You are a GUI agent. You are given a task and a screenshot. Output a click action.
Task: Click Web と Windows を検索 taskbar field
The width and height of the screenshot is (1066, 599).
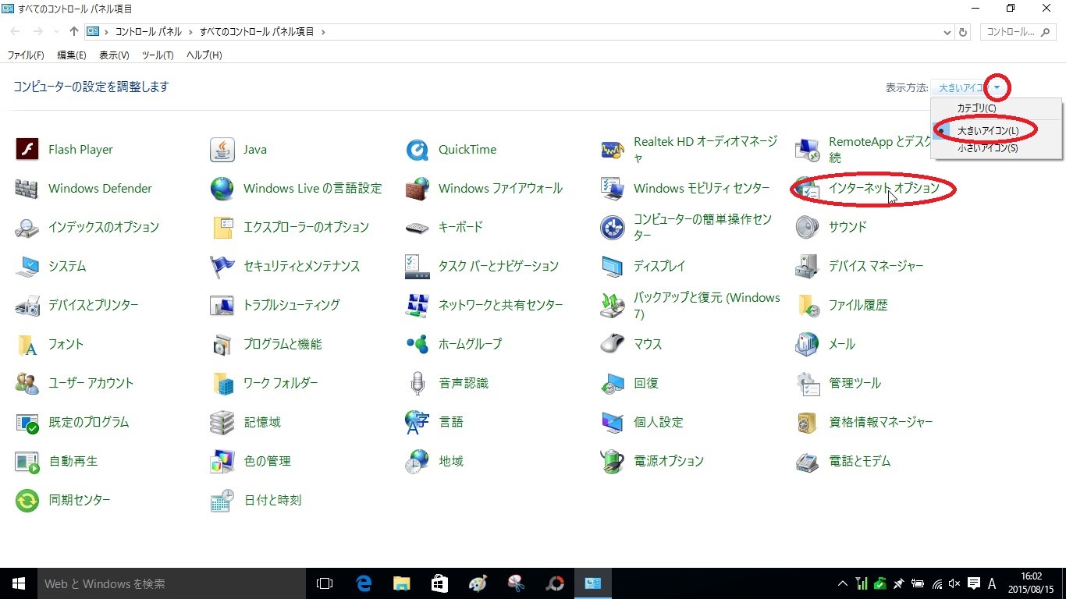[x=172, y=583]
